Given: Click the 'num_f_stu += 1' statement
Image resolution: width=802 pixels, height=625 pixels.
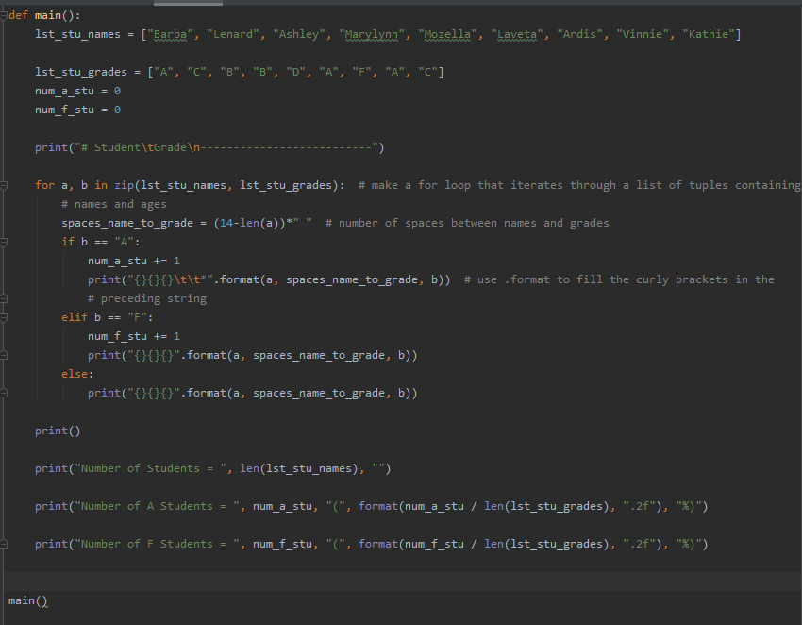Looking at the screenshot, I should point(133,336).
